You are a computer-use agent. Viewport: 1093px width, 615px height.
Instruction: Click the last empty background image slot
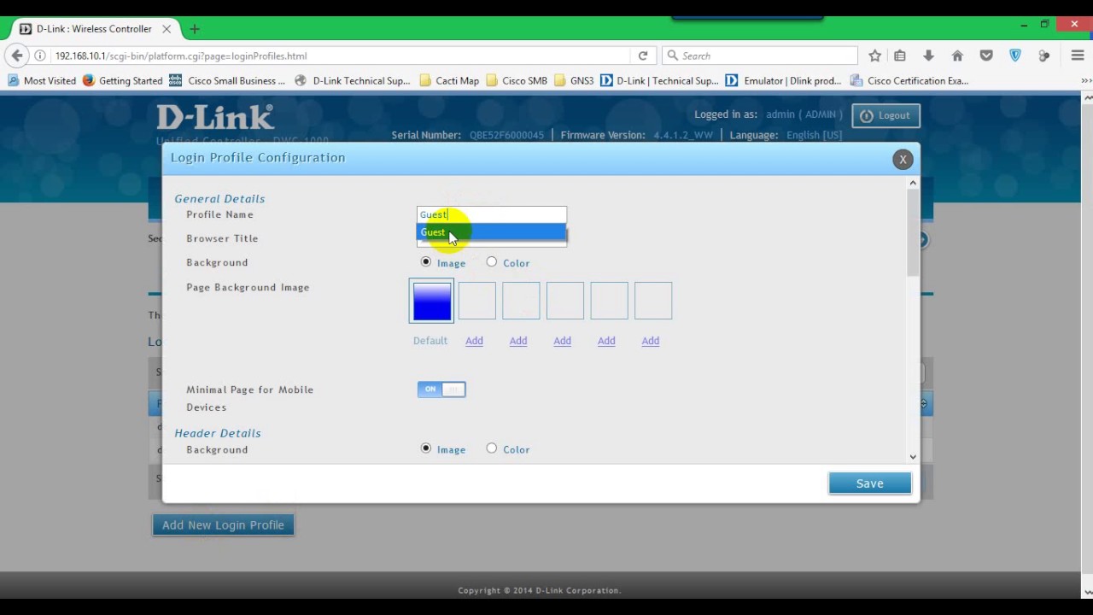(653, 301)
